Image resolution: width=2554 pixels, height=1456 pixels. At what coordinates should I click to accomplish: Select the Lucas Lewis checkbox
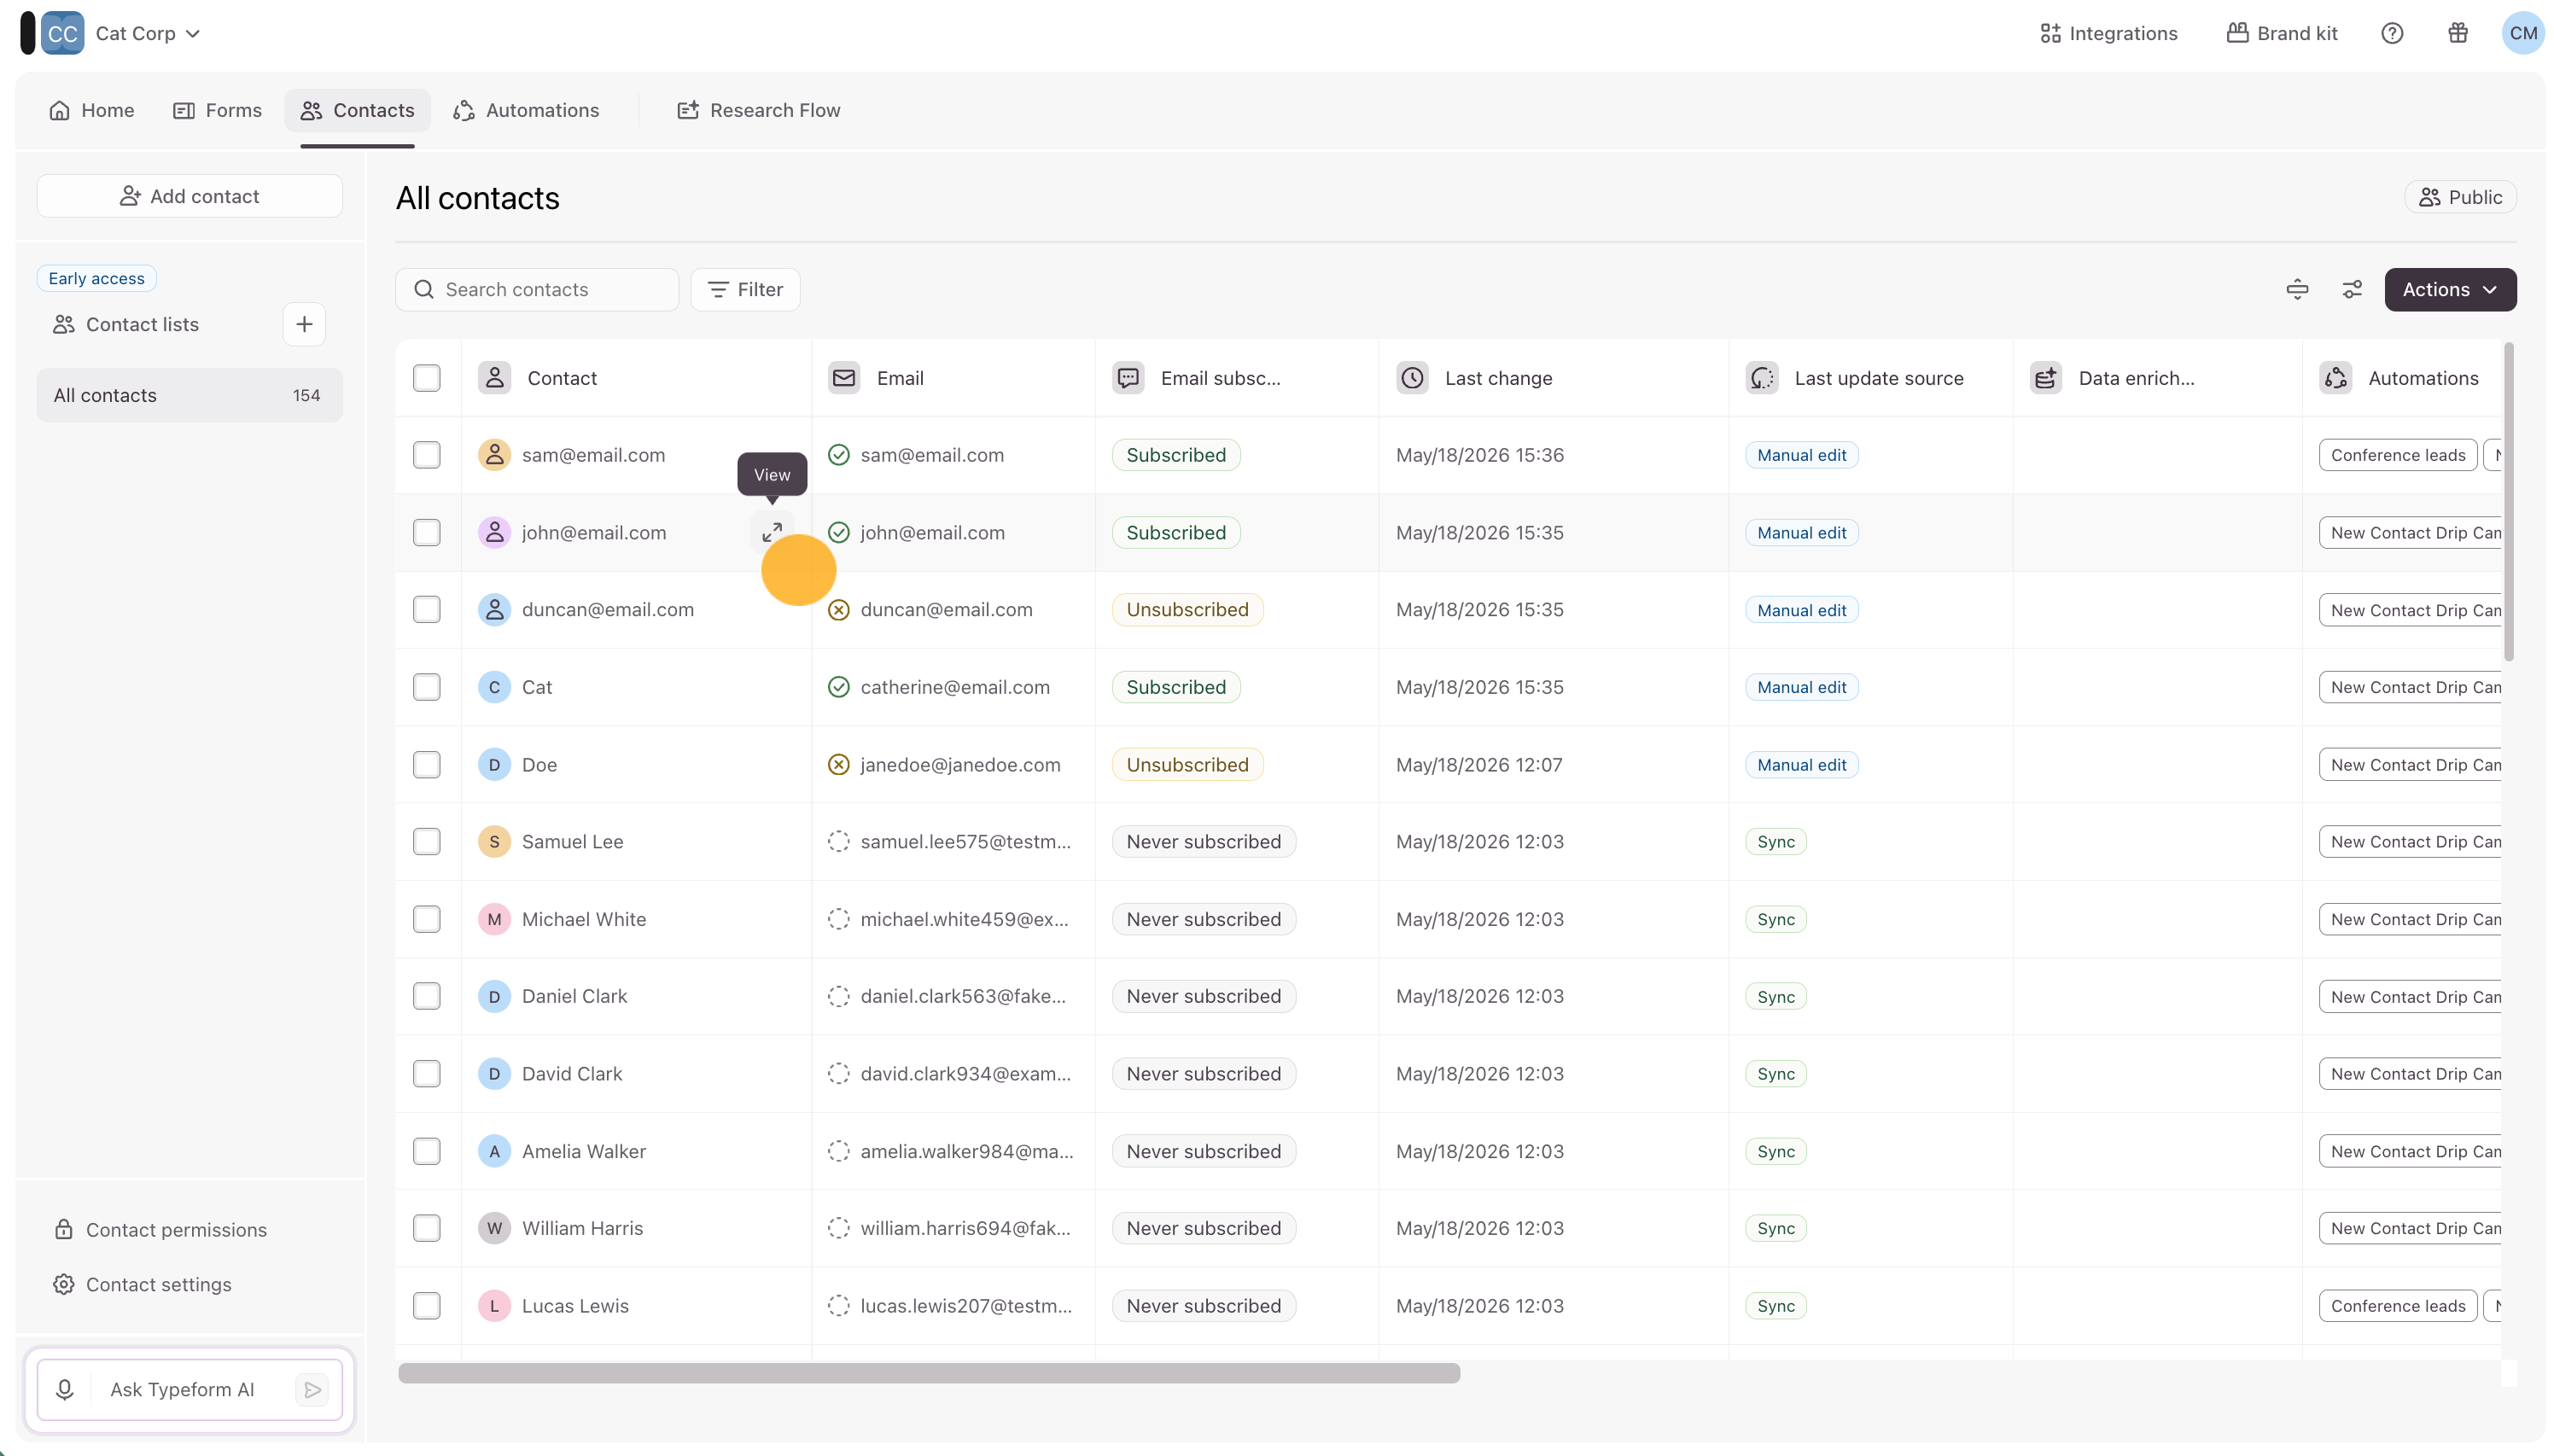pyautogui.click(x=427, y=1305)
